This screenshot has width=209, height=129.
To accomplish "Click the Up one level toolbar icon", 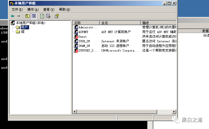I will coord(27,16).
